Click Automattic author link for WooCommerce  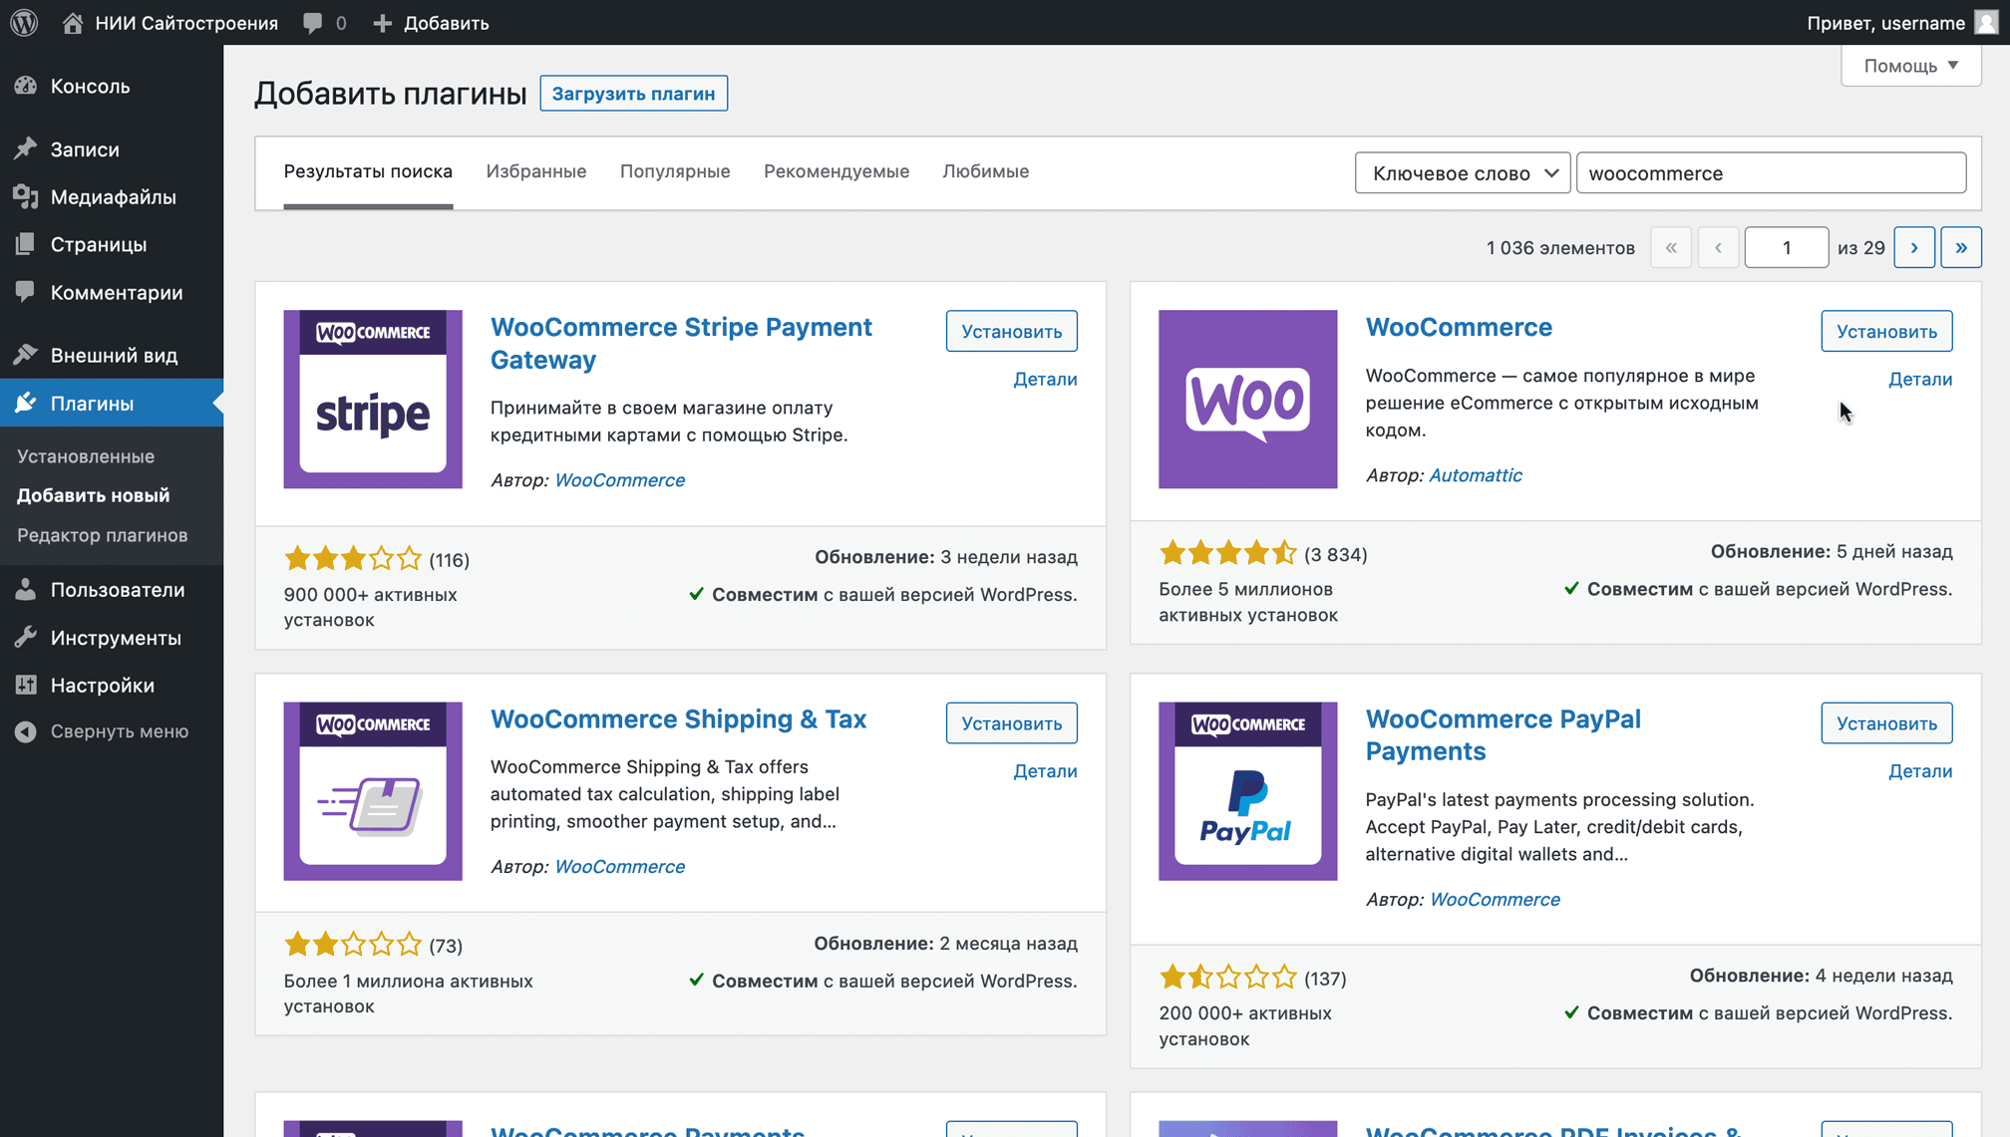click(x=1475, y=474)
